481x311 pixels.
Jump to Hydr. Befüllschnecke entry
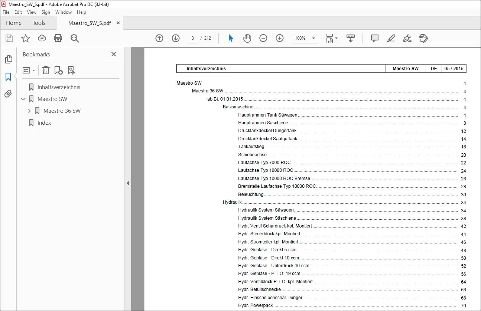[x=260, y=289]
